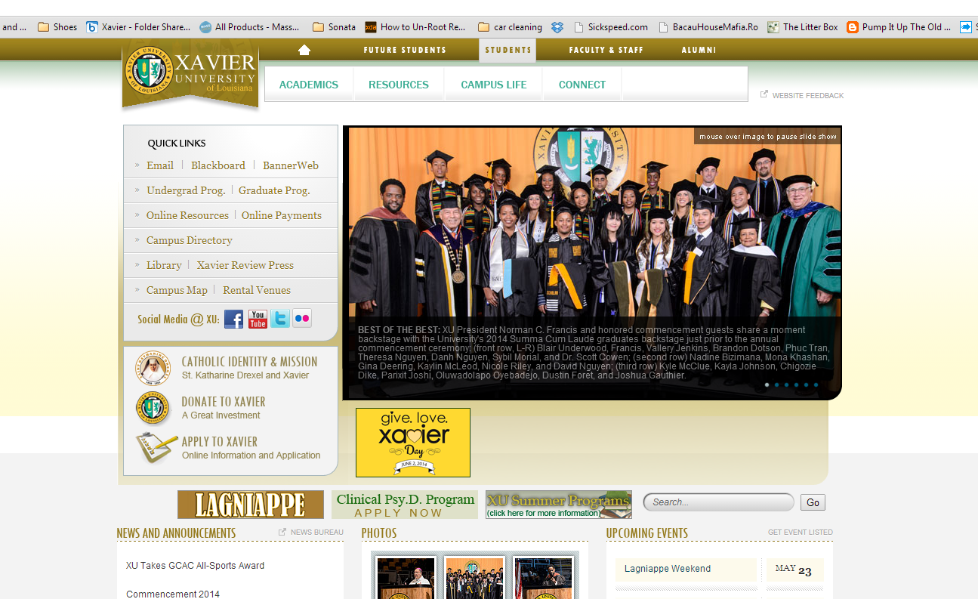Open the Library quick link
The image size is (978, 599).
(x=164, y=265)
